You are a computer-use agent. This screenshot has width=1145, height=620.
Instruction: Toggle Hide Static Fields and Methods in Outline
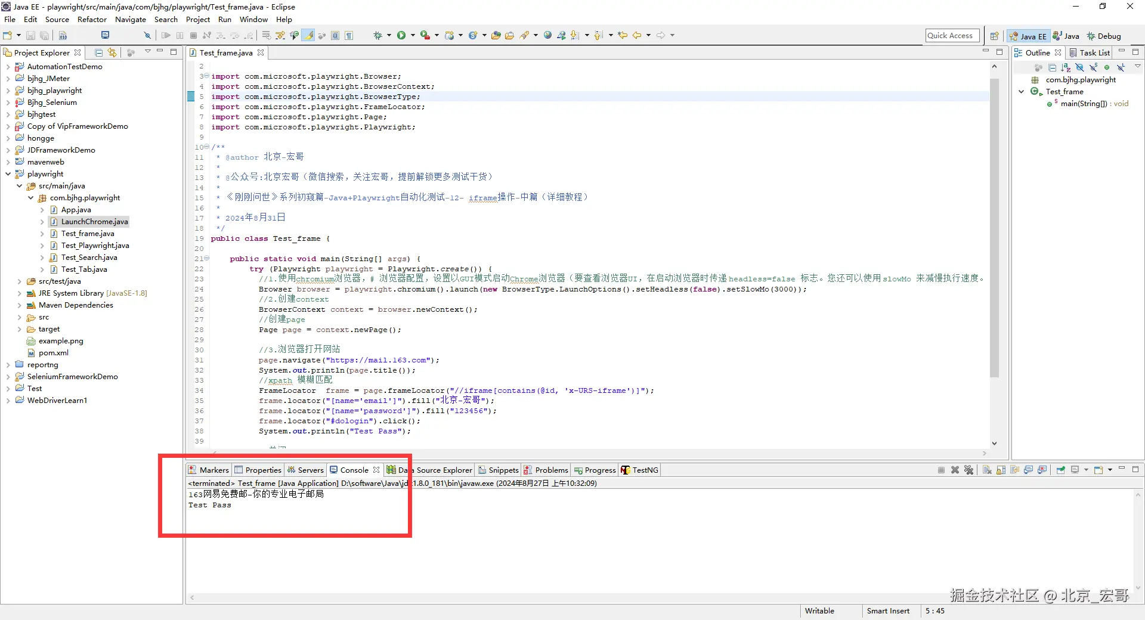click(x=1093, y=67)
